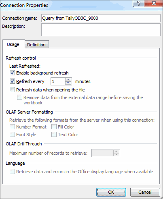Check the Text Color option
Screen dimensions: 163x199
pos(54,135)
